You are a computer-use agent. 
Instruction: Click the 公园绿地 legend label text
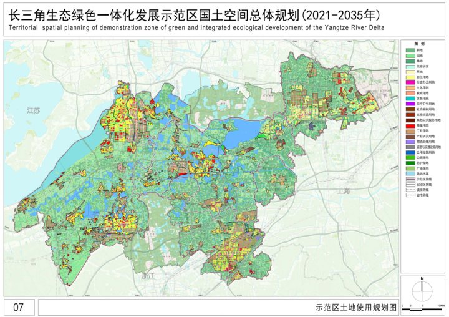(x=423, y=158)
